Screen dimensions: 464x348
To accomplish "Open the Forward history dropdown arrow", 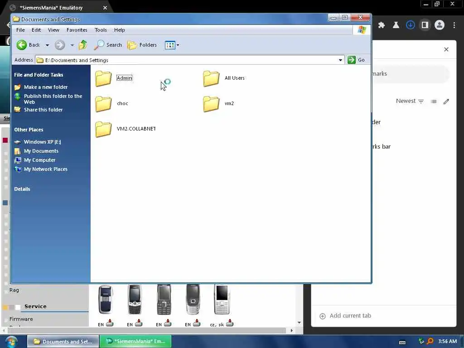I will click(72, 45).
